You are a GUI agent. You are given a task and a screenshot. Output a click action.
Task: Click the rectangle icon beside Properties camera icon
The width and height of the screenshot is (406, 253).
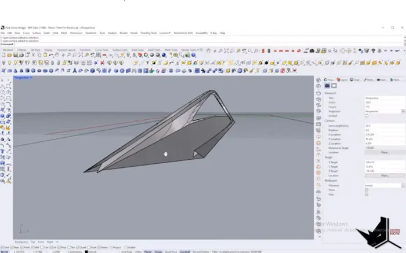(333, 86)
